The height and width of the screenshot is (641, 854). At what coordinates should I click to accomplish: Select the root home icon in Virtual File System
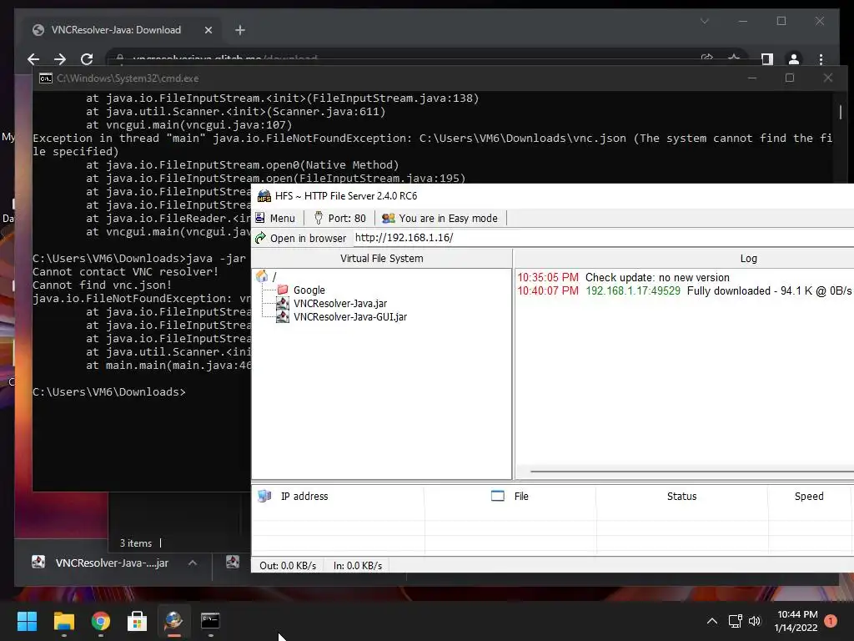pyautogui.click(x=262, y=276)
